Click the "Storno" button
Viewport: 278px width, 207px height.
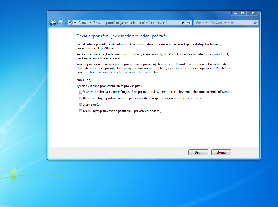click(x=221, y=152)
